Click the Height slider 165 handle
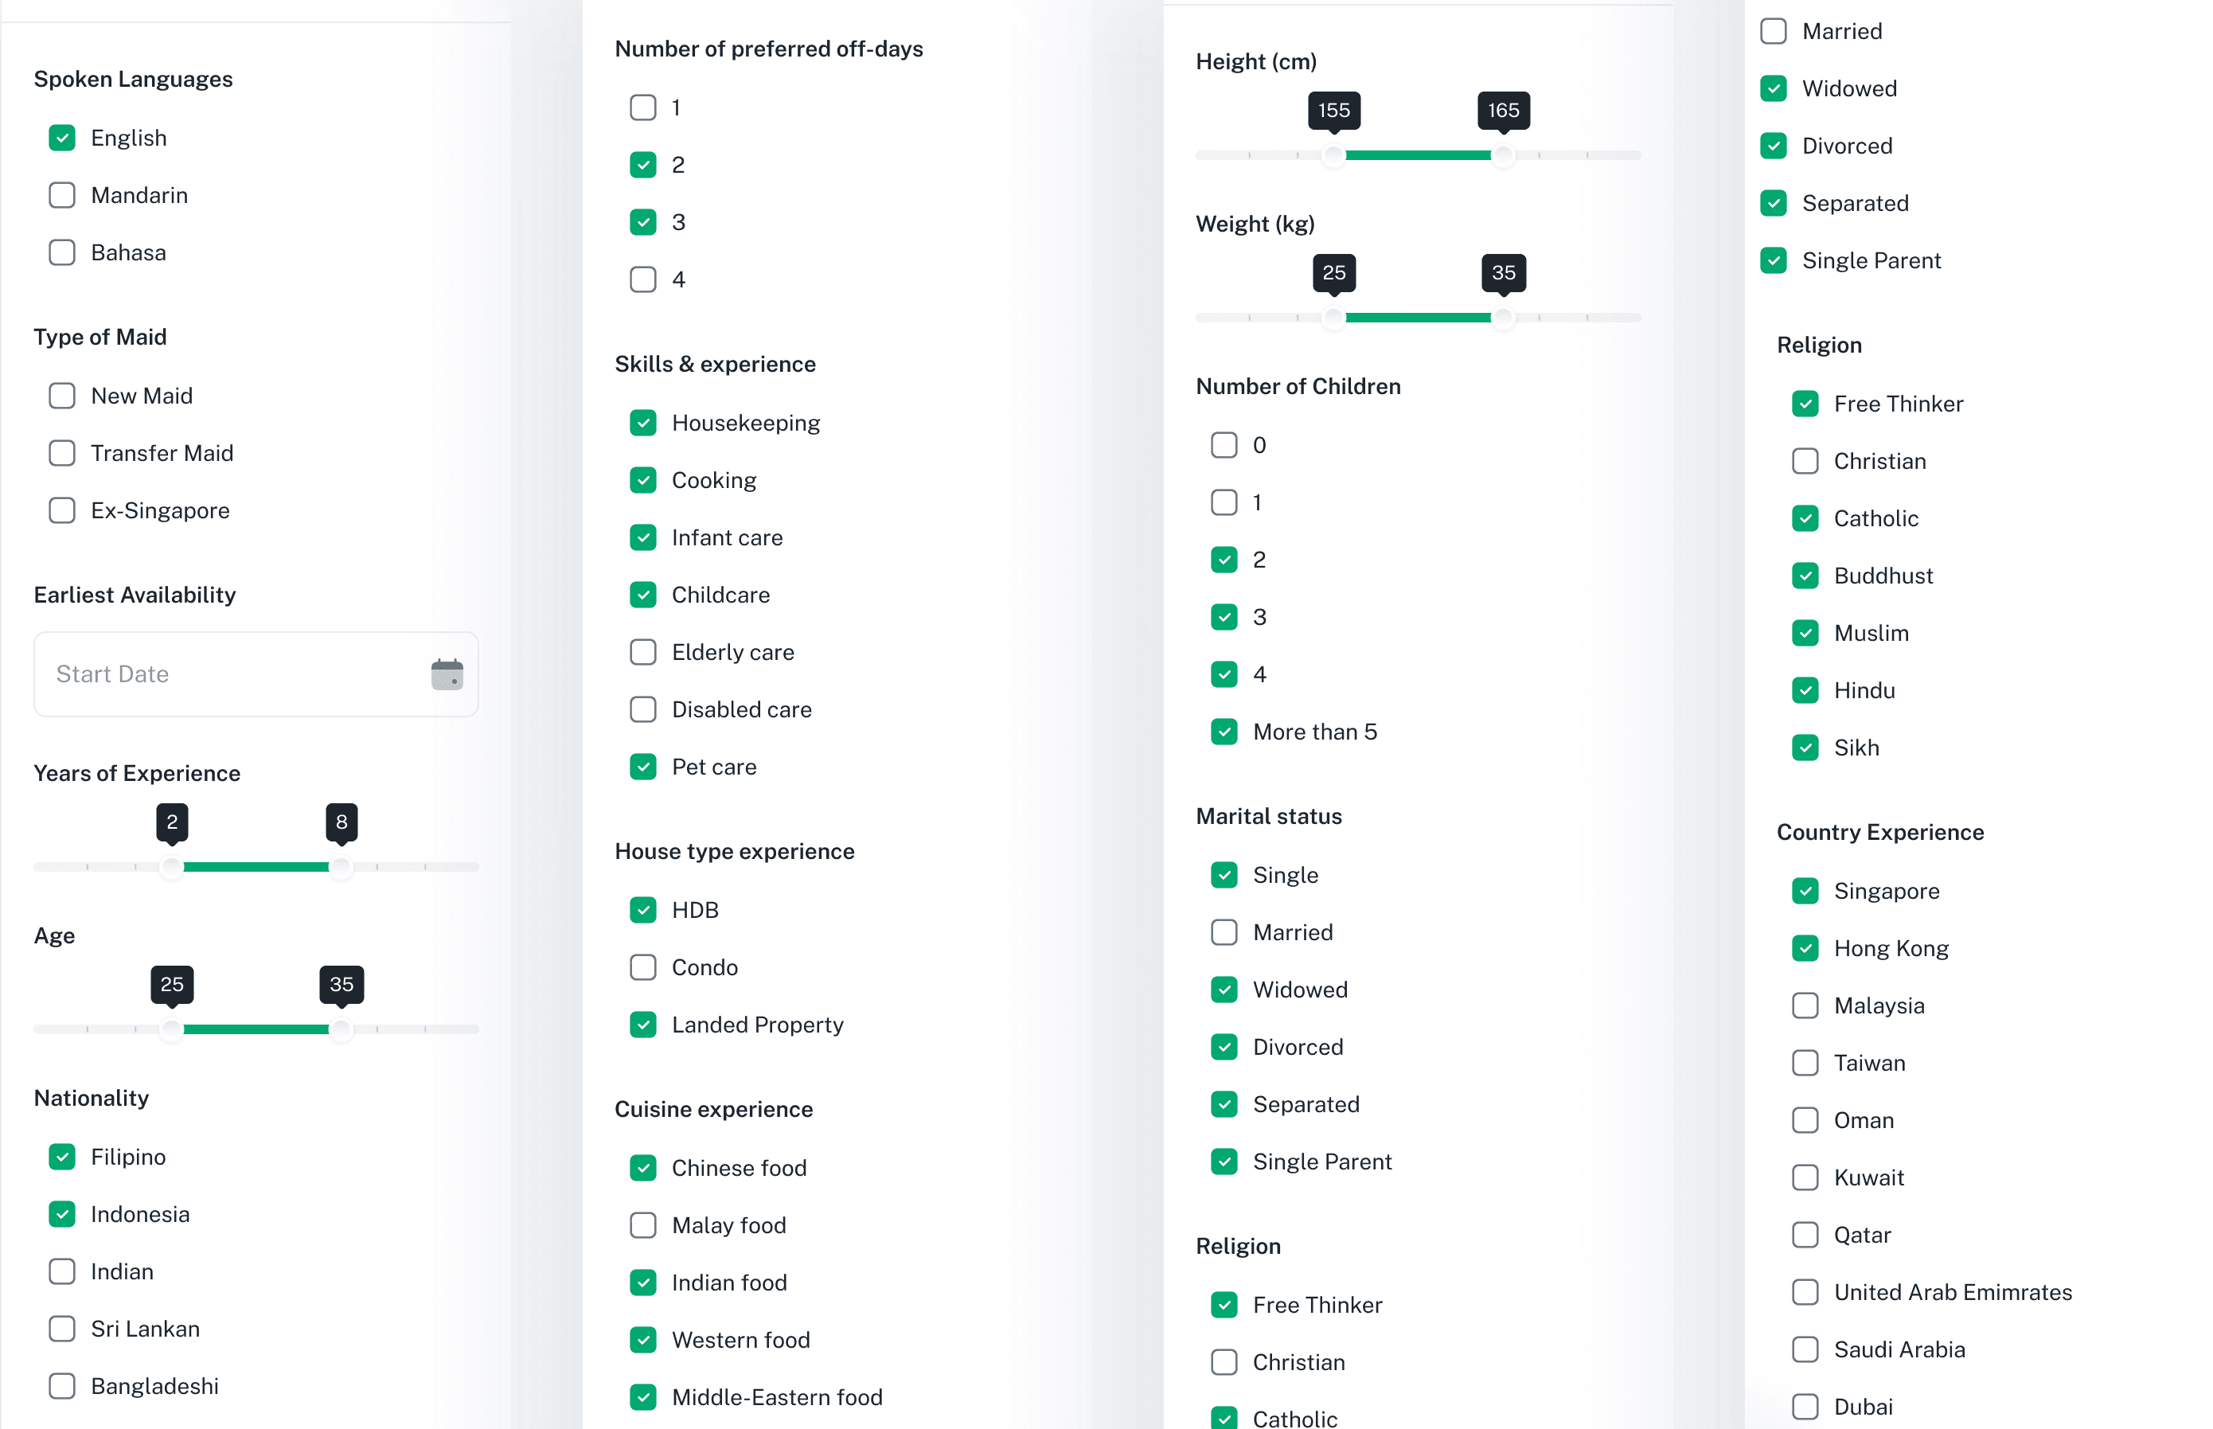This screenshot has width=2213, height=1429. [1502, 155]
